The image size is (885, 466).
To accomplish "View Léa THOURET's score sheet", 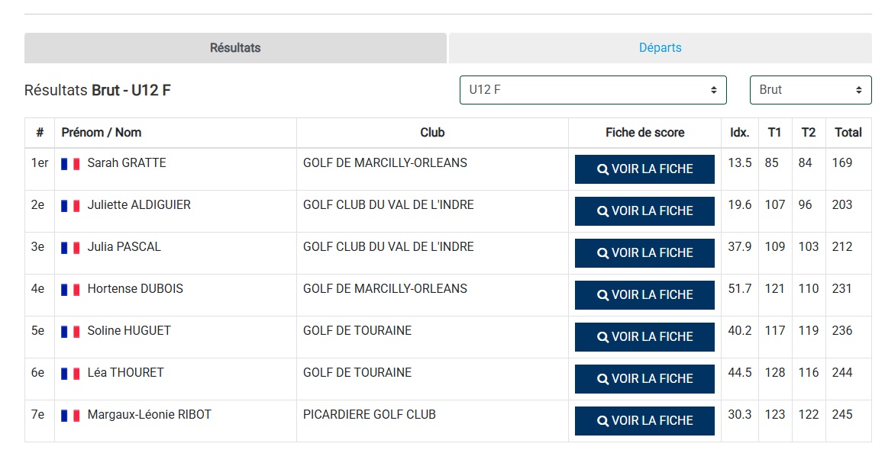I will (x=644, y=379).
